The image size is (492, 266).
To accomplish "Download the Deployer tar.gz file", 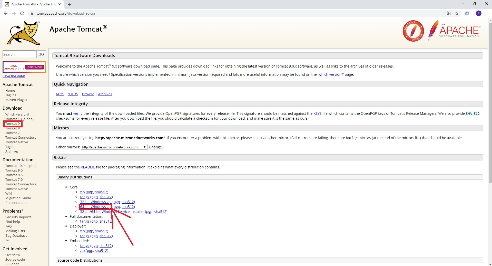I will click(85, 236).
